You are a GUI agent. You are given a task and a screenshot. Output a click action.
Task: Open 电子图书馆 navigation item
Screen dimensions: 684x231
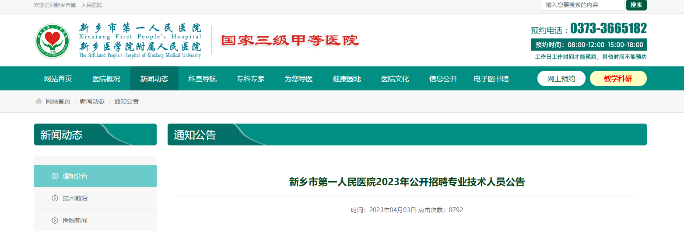pos(491,79)
